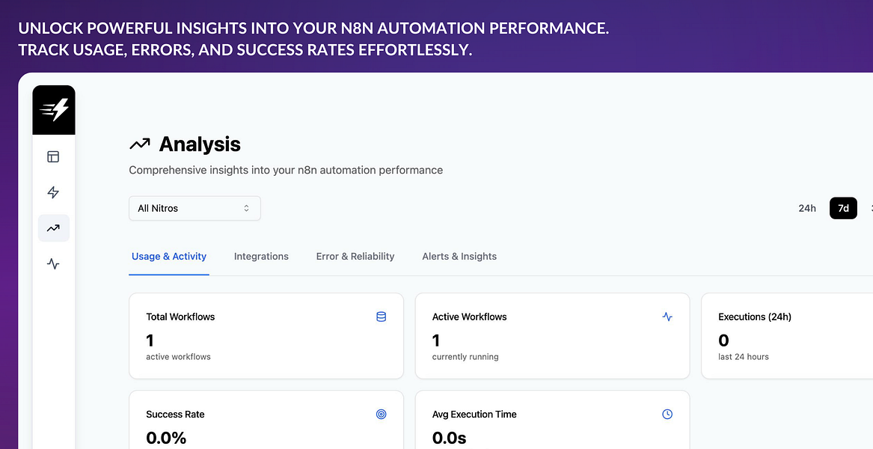Open the activity pulse sidebar icon

[53, 263]
